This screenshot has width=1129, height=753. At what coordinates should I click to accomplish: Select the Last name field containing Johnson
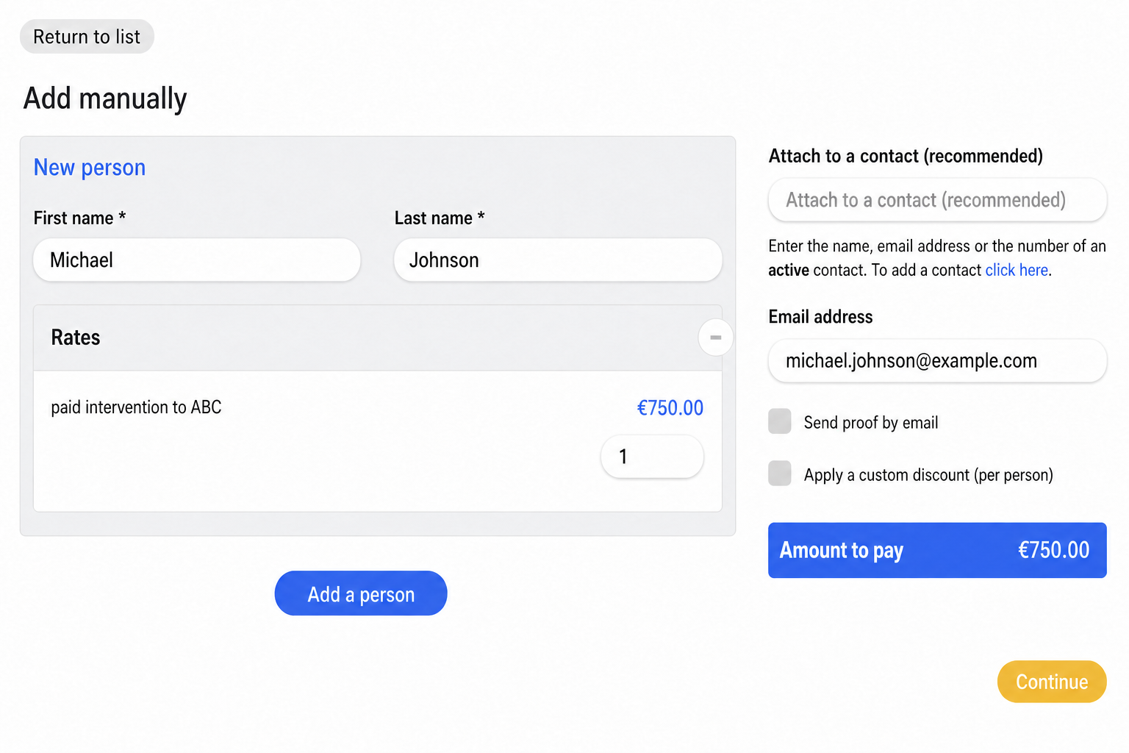pyautogui.click(x=558, y=260)
